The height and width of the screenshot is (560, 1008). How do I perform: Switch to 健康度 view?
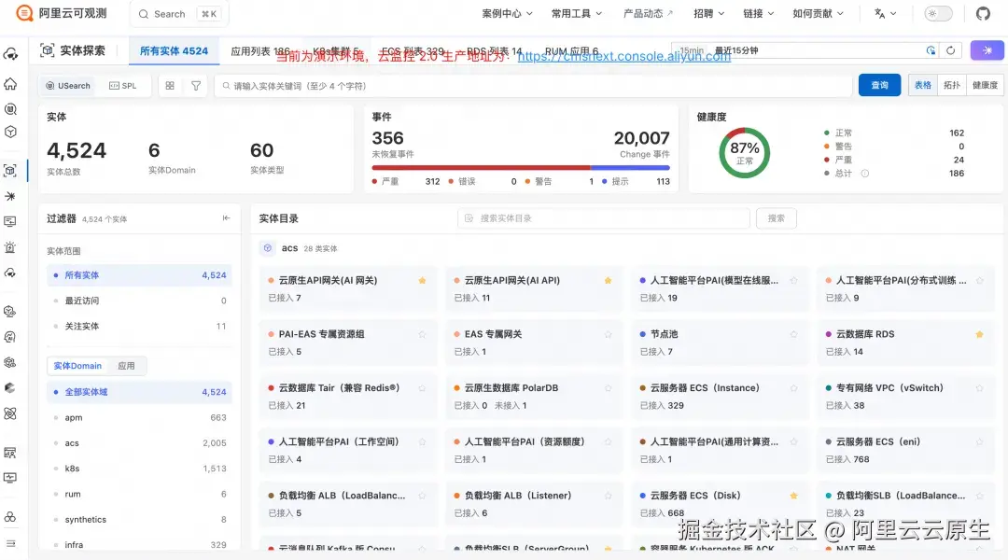tap(985, 85)
